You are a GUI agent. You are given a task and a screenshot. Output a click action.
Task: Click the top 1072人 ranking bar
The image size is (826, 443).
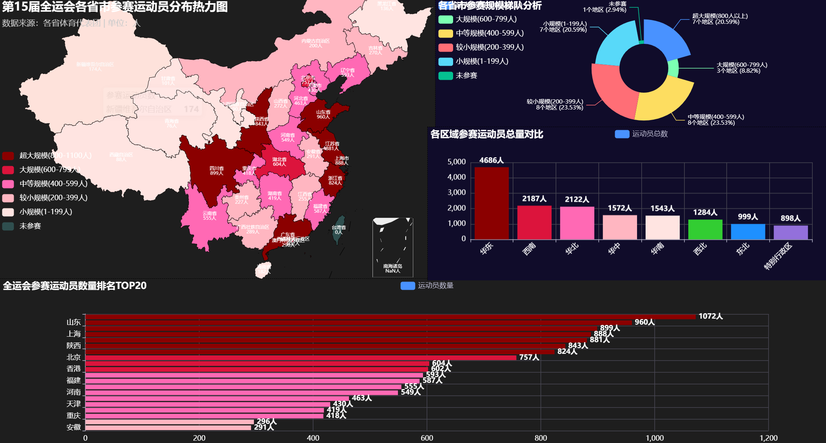click(x=390, y=317)
